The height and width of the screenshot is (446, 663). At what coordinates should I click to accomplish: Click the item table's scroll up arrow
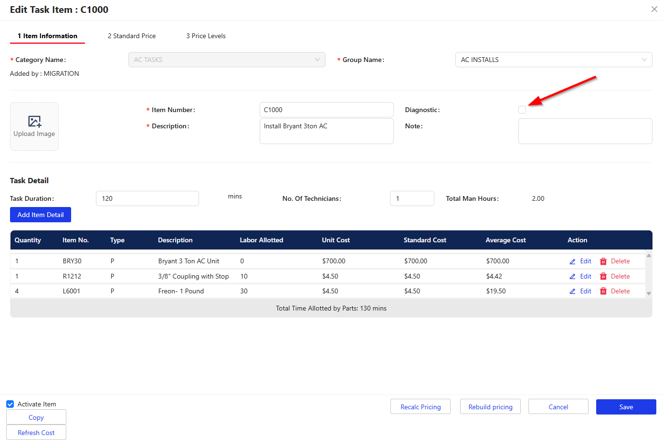click(649, 256)
